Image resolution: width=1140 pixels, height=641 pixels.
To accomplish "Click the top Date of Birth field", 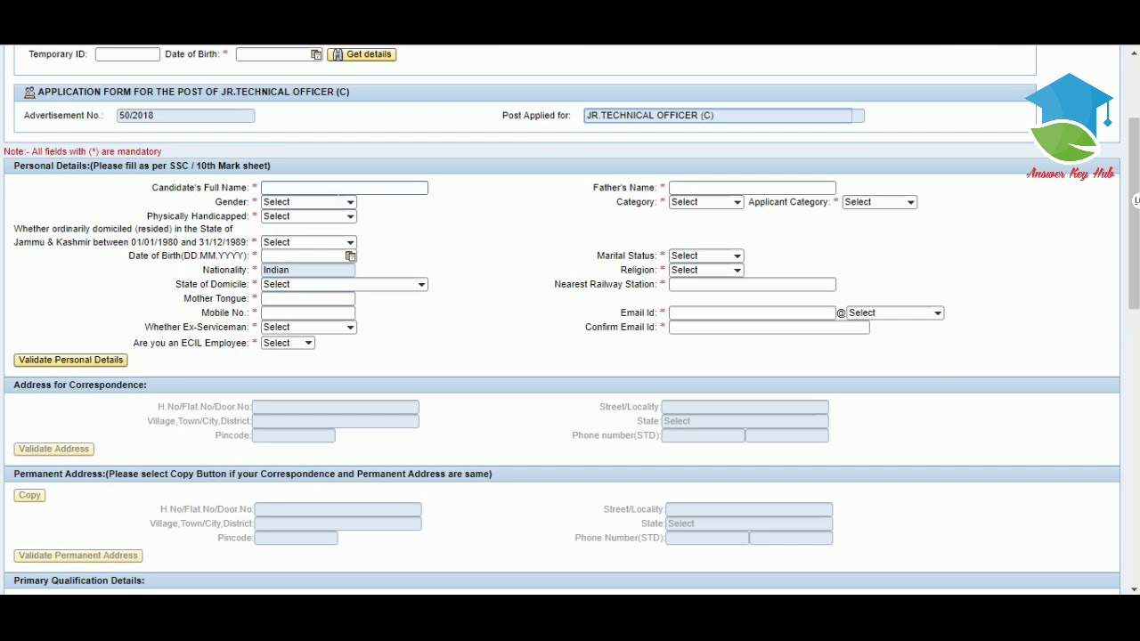I will tap(273, 55).
